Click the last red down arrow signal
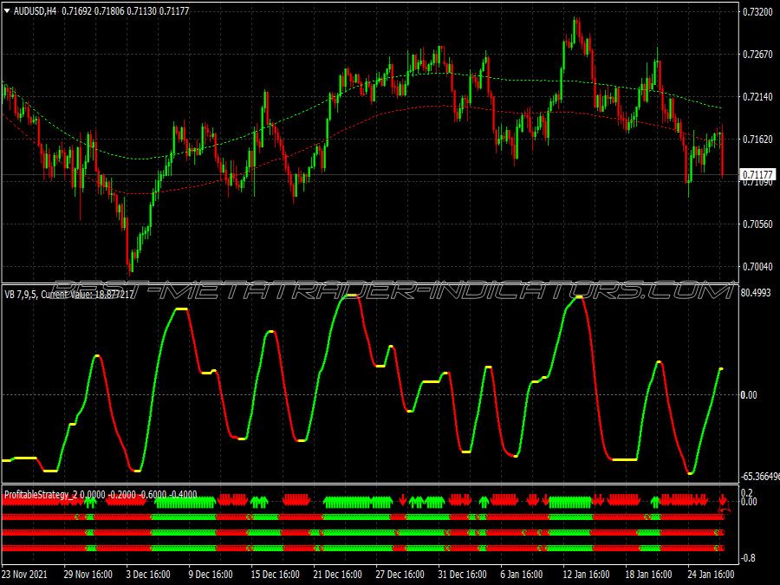The height and width of the screenshot is (585, 780). pyautogui.click(x=723, y=500)
